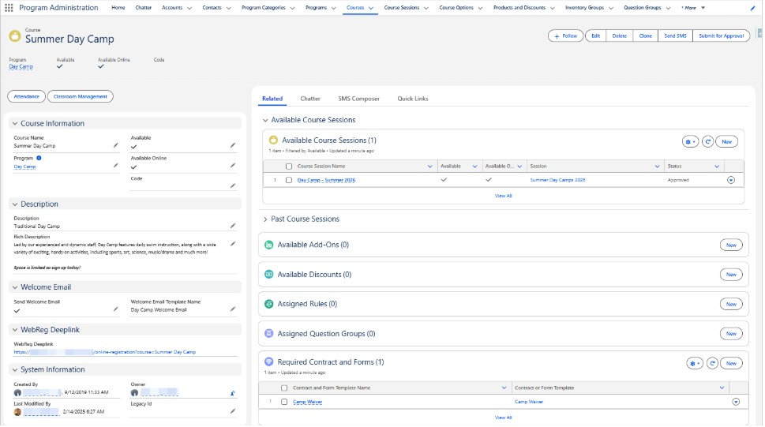Edit Welcome Email Template Name pencil icon
Screen dimensions: 765x427
click(233, 309)
